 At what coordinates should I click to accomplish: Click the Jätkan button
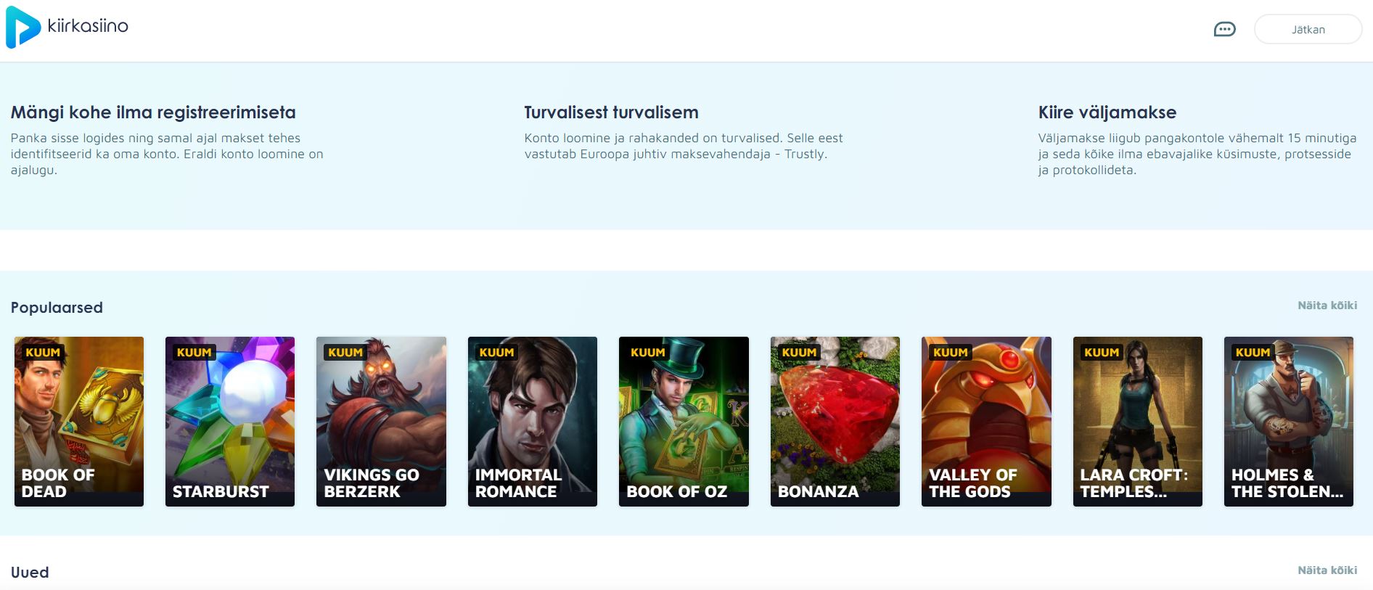click(x=1308, y=30)
